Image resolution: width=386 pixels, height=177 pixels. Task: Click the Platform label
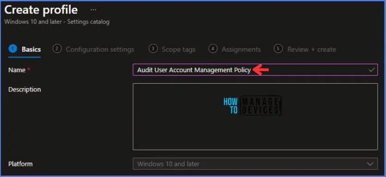(x=20, y=164)
